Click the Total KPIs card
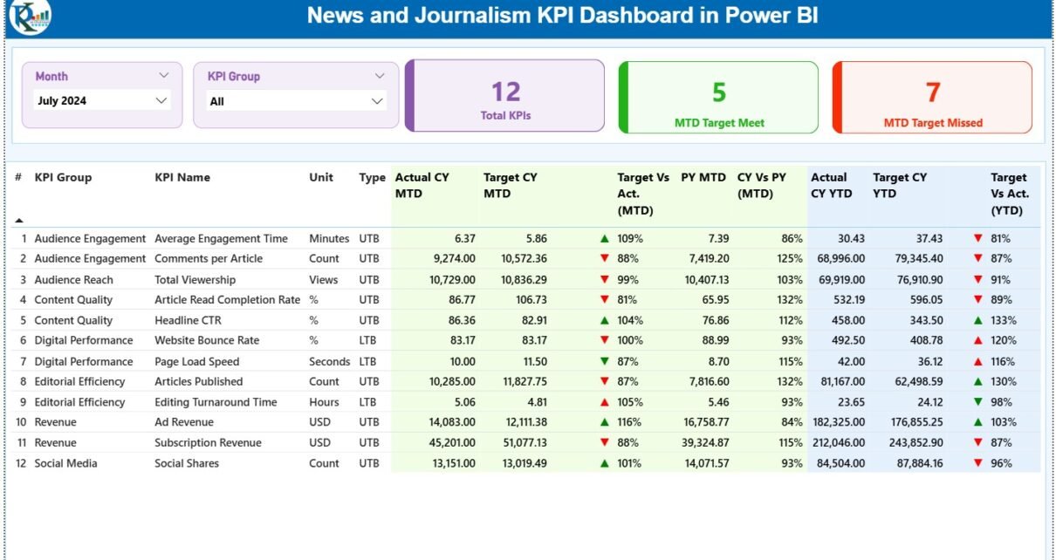The height and width of the screenshot is (560, 1056). 505,96
